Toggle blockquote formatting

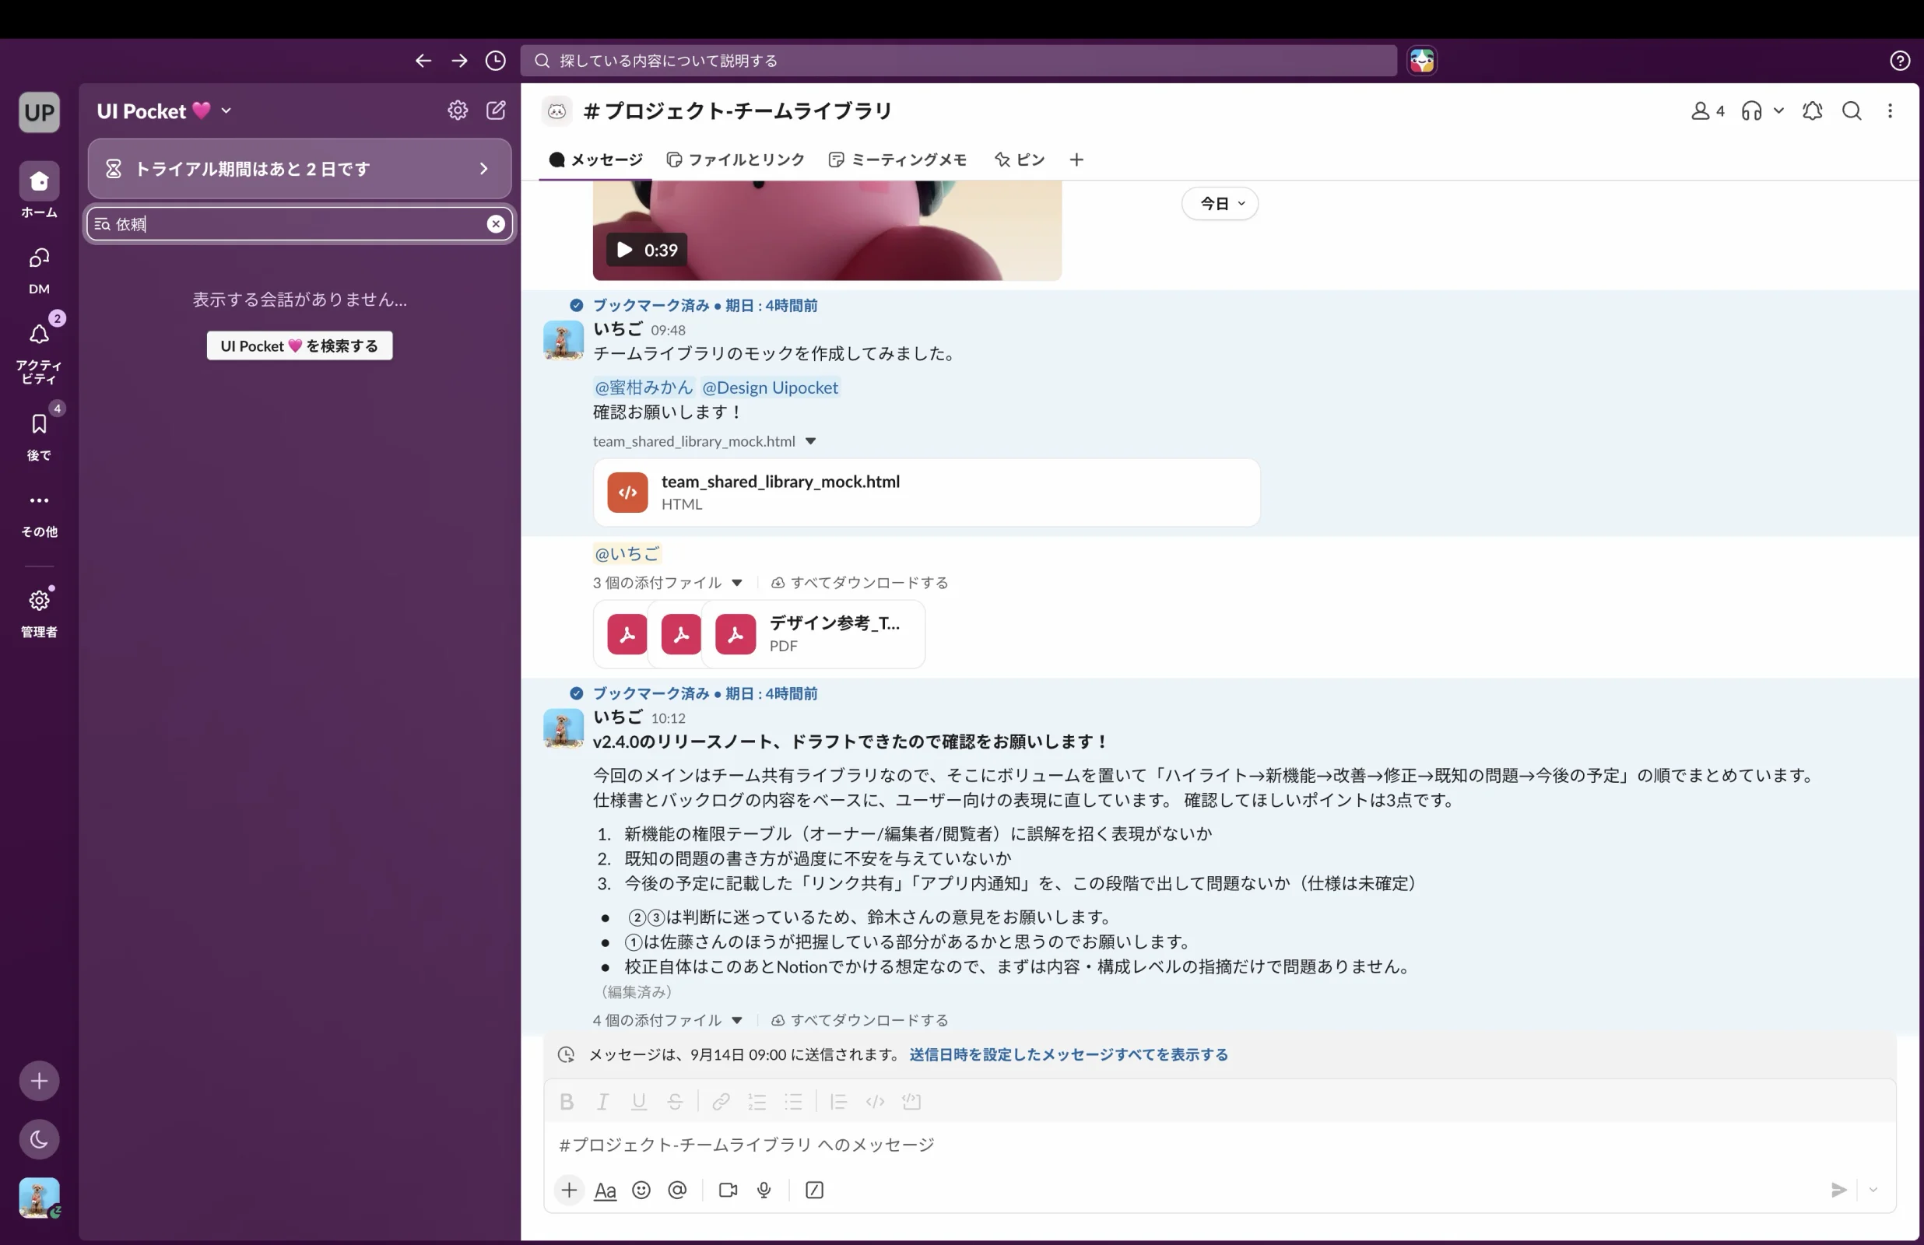point(839,1101)
